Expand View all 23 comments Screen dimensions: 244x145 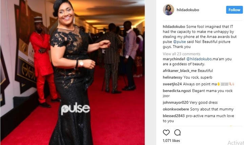[181, 54]
